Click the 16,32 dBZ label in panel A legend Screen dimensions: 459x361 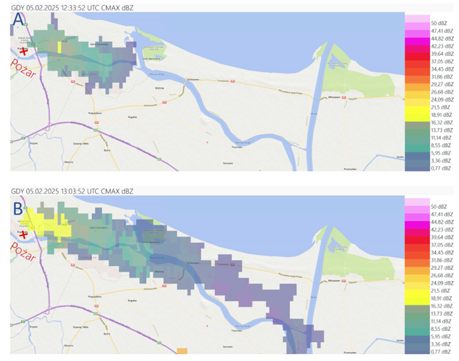(442, 122)
